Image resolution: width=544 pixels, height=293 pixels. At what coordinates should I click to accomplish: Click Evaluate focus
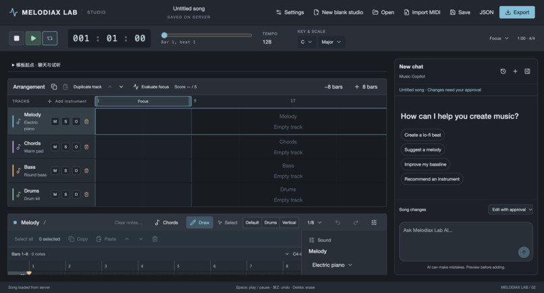coord(151,87)
